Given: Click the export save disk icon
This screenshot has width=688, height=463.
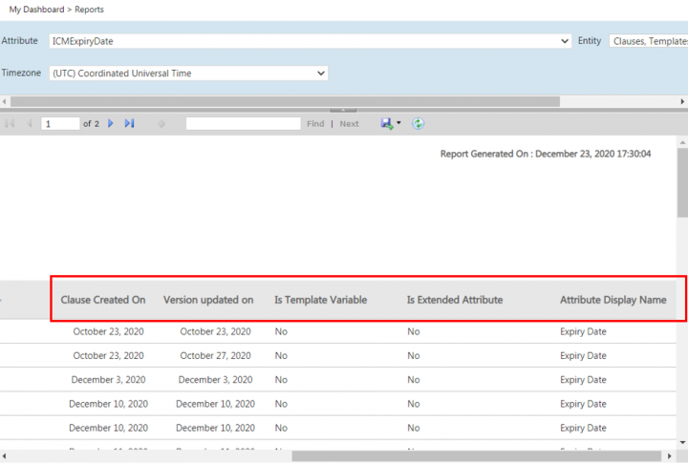Looking at the screenshot, I should click(386, 124).
